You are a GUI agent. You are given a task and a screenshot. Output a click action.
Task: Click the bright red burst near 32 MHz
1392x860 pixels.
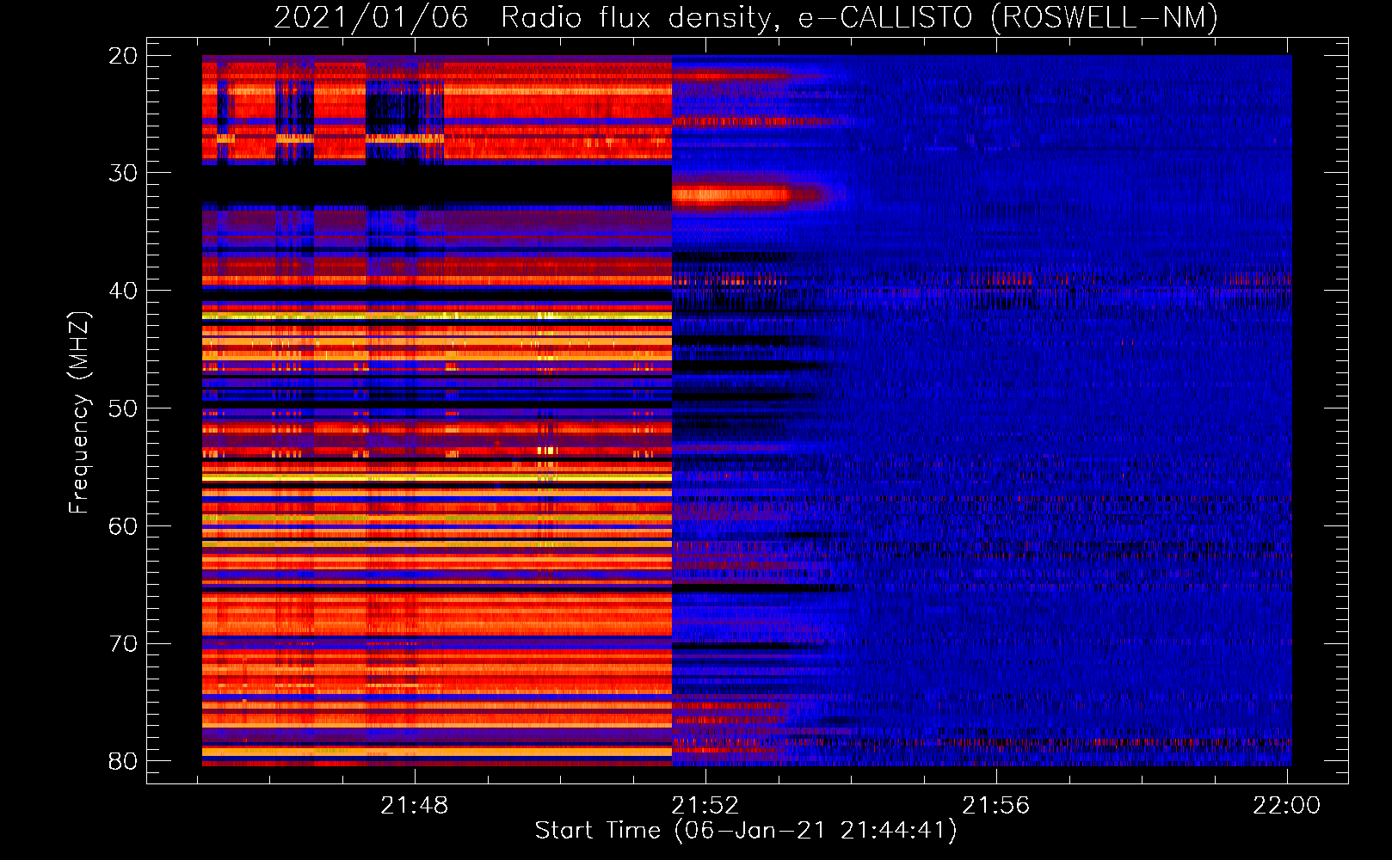(731, 195)
